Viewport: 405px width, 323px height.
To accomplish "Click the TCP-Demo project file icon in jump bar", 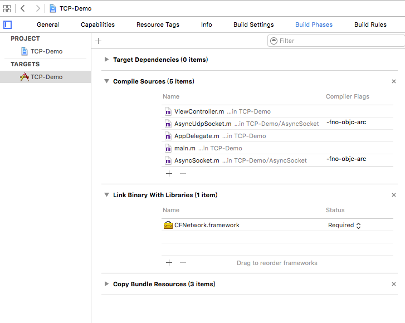I will [53, 8].
